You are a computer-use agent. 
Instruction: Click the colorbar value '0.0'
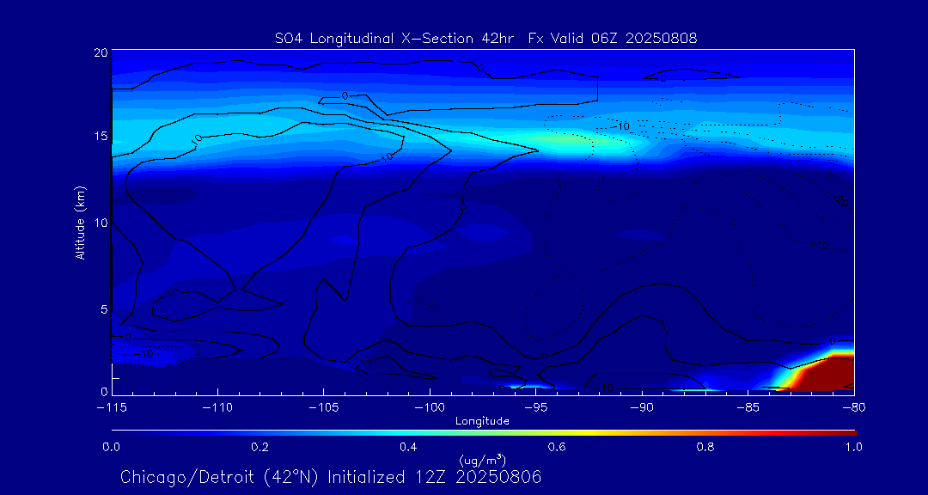pyautogui.click(x=112, y=447)
